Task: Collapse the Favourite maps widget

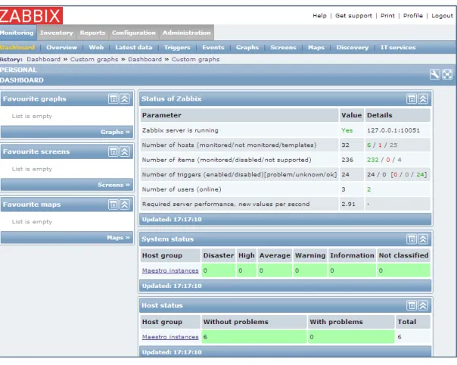Action: tap(125, 204)
